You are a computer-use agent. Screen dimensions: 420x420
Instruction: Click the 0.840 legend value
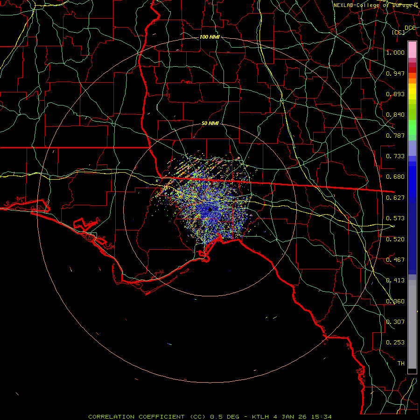point(395,115)
